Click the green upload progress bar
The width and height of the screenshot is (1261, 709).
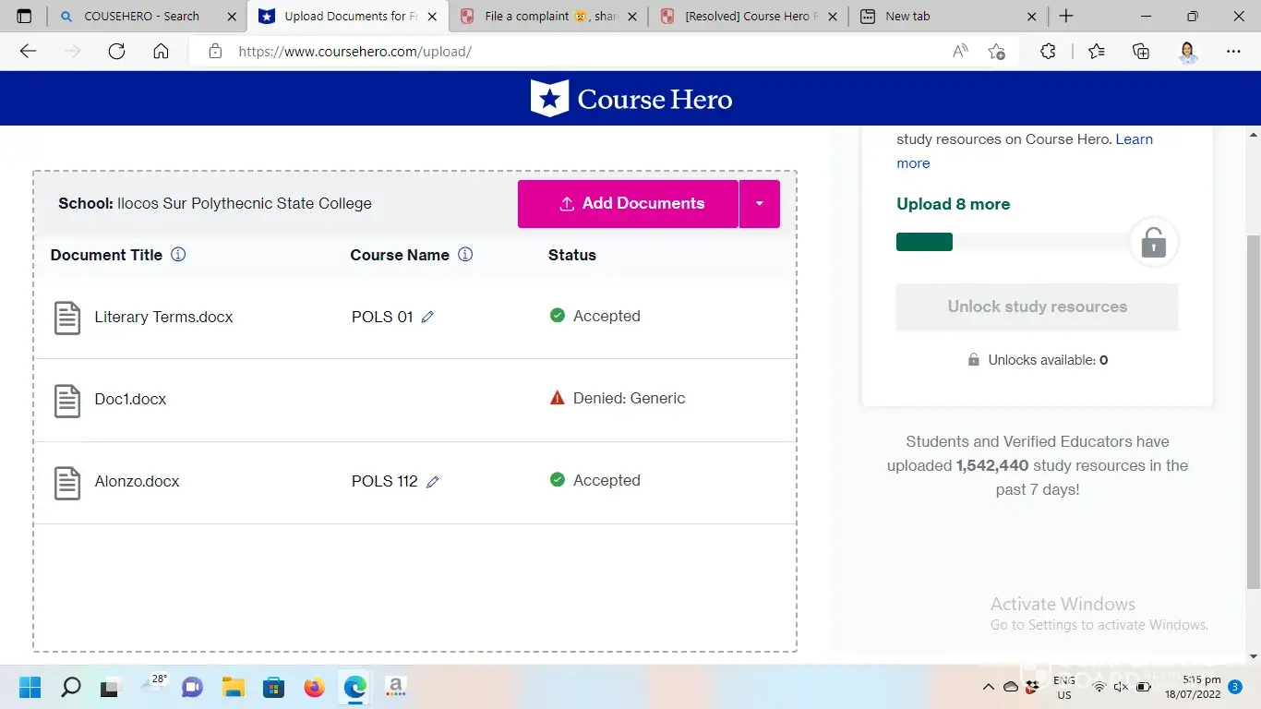pyautogui.click(x=924, y=242)
